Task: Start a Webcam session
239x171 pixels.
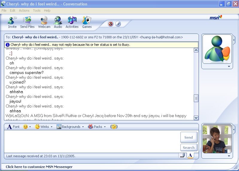Action: 44,22
